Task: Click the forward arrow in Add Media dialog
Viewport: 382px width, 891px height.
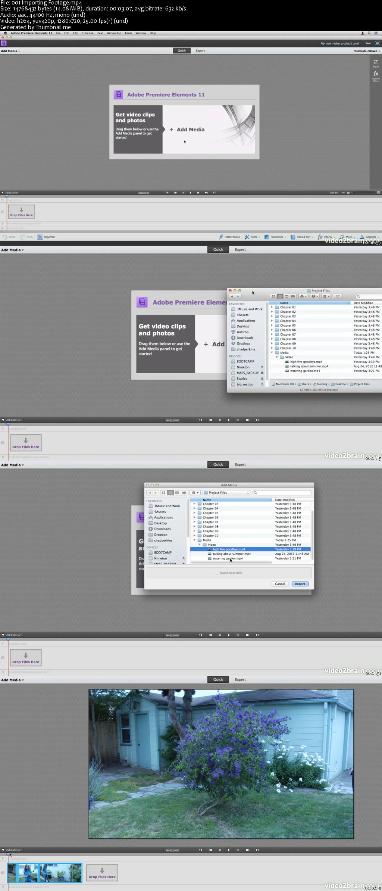Action: pyautogui.click(x=156, y=493)
